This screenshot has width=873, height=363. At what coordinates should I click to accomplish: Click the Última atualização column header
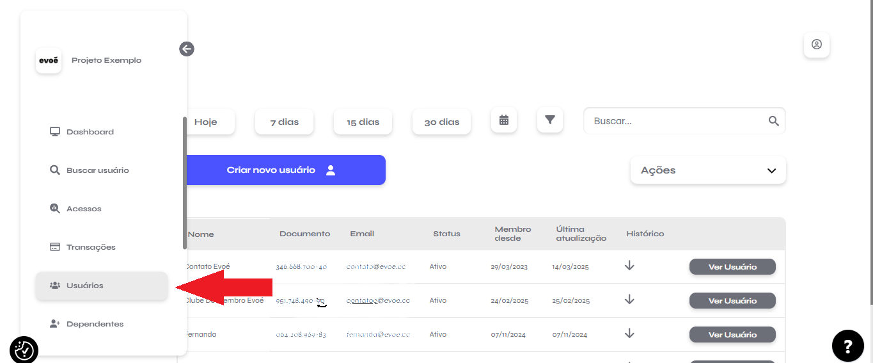click(x=581, y=234)
